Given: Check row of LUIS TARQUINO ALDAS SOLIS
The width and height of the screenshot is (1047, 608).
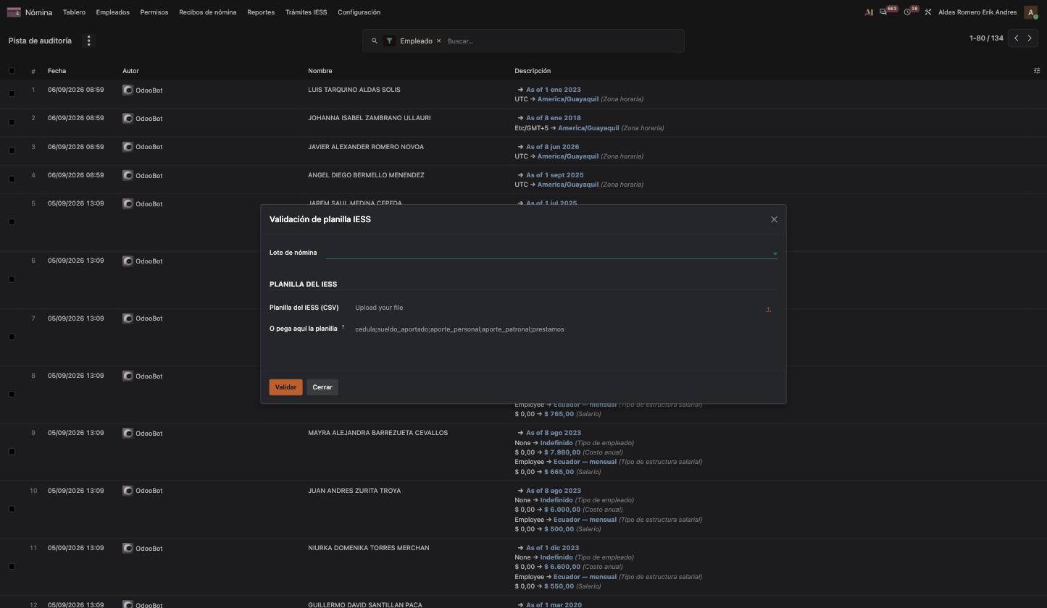Looking at the screenshot, I should [x=12, y=94].
